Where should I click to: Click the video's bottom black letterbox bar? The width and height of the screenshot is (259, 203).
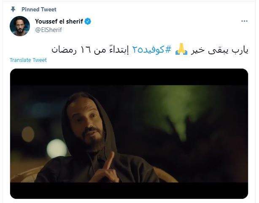pos(129,190)
